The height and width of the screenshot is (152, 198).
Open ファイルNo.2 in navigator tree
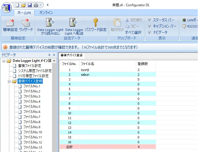[32, 91]
